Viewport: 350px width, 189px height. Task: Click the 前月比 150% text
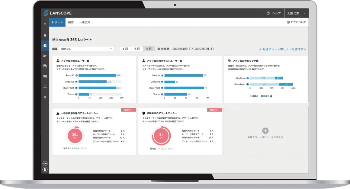click(161, 148)
